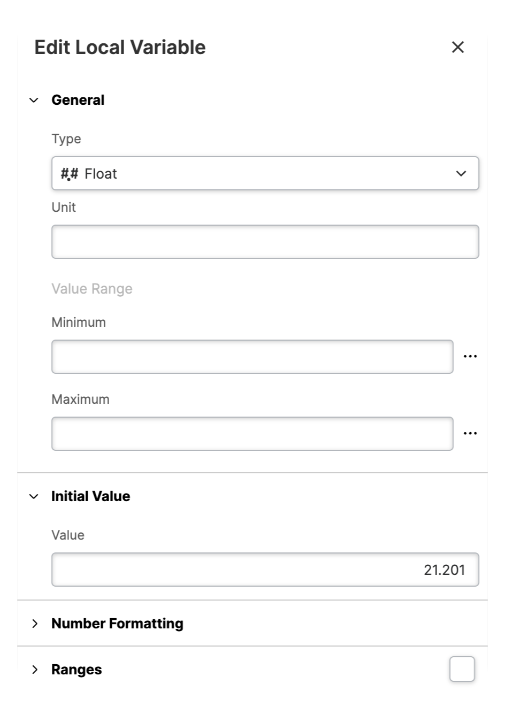The height and width of the screenshot is (707, 505).
Task: Click the Initial Value field showing 21.201
Action: (x=265, y=570)
